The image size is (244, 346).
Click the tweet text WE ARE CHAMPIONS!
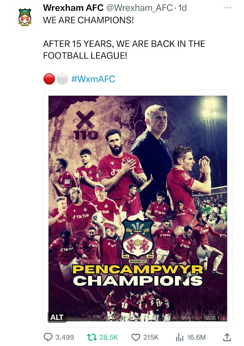(x=88, y=20)
